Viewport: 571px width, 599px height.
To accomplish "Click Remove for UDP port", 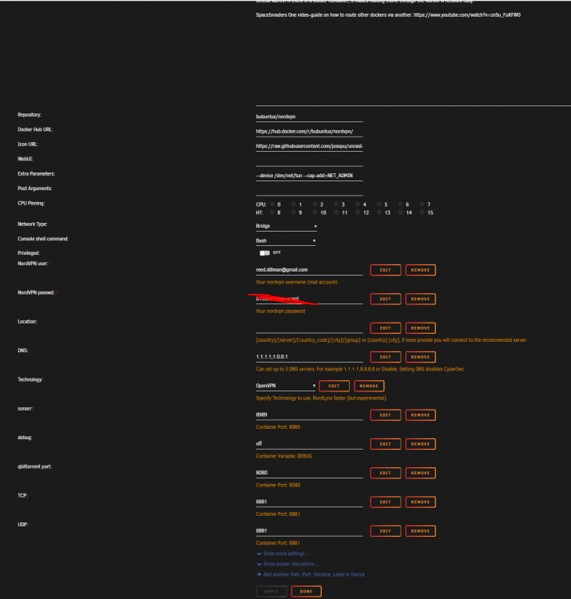I will [x=421, y=531].
